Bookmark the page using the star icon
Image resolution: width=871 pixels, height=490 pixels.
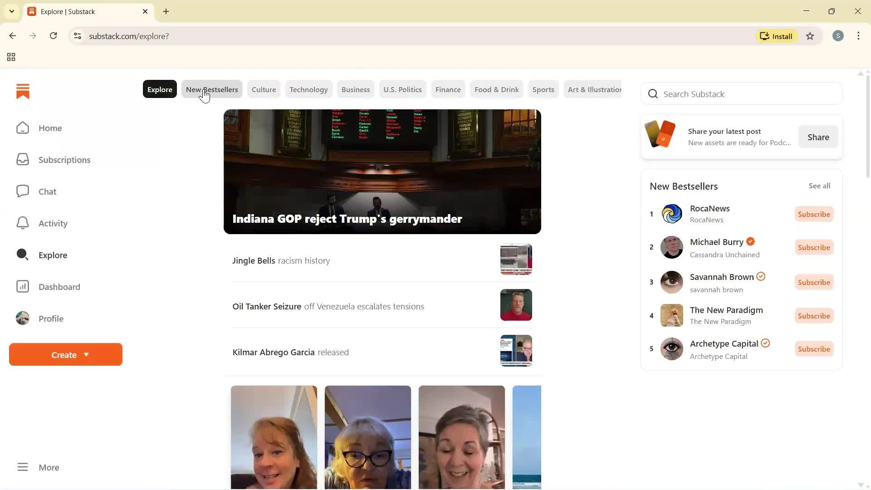coord(810,36)
